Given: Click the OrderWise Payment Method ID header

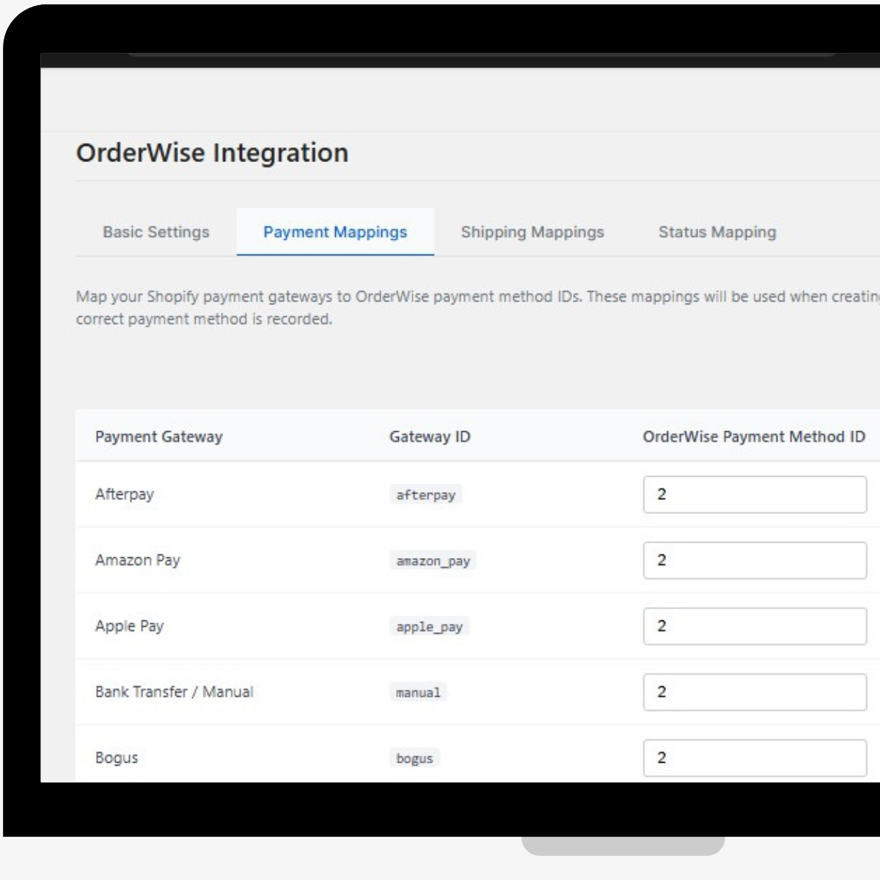Looking at the screenshot, I should coord(754,436).
